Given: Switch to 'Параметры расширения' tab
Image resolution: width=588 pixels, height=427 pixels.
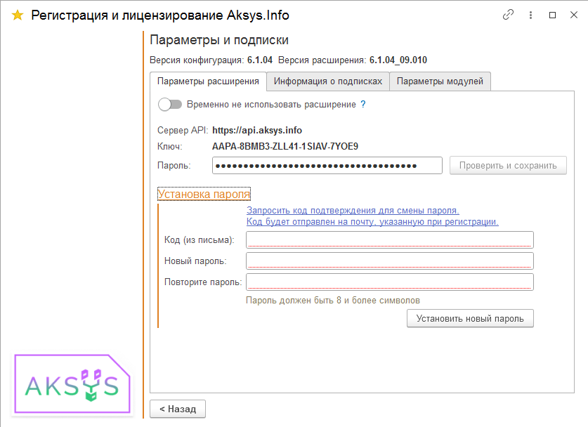Looking at the screenshot, I should coord(208,81).
